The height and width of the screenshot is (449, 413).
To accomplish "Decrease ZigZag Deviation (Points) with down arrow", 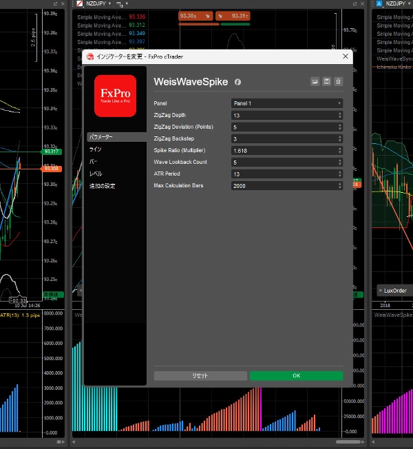I will pos(340,129).
